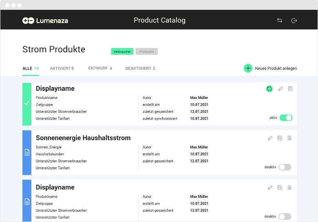
Task: Enable the toggle on the bottom Displayname product
Action: point(285,217)
